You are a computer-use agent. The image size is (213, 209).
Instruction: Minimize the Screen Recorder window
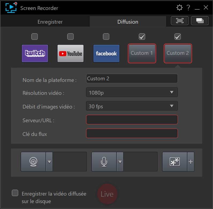click(x=197, y=9)
